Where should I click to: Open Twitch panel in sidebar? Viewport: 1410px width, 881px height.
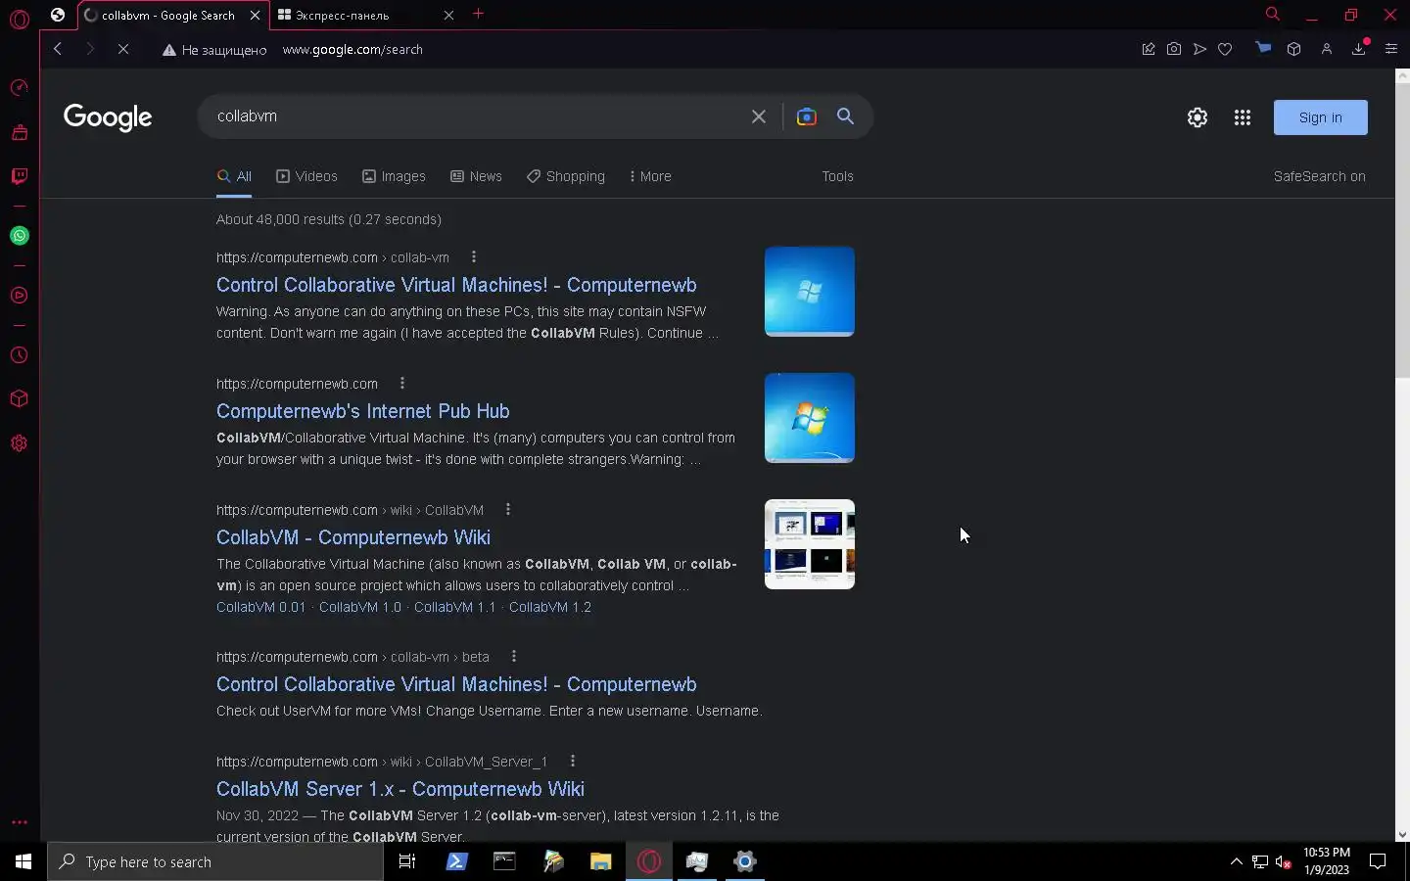pyautogui.click(x=19, y=176)
